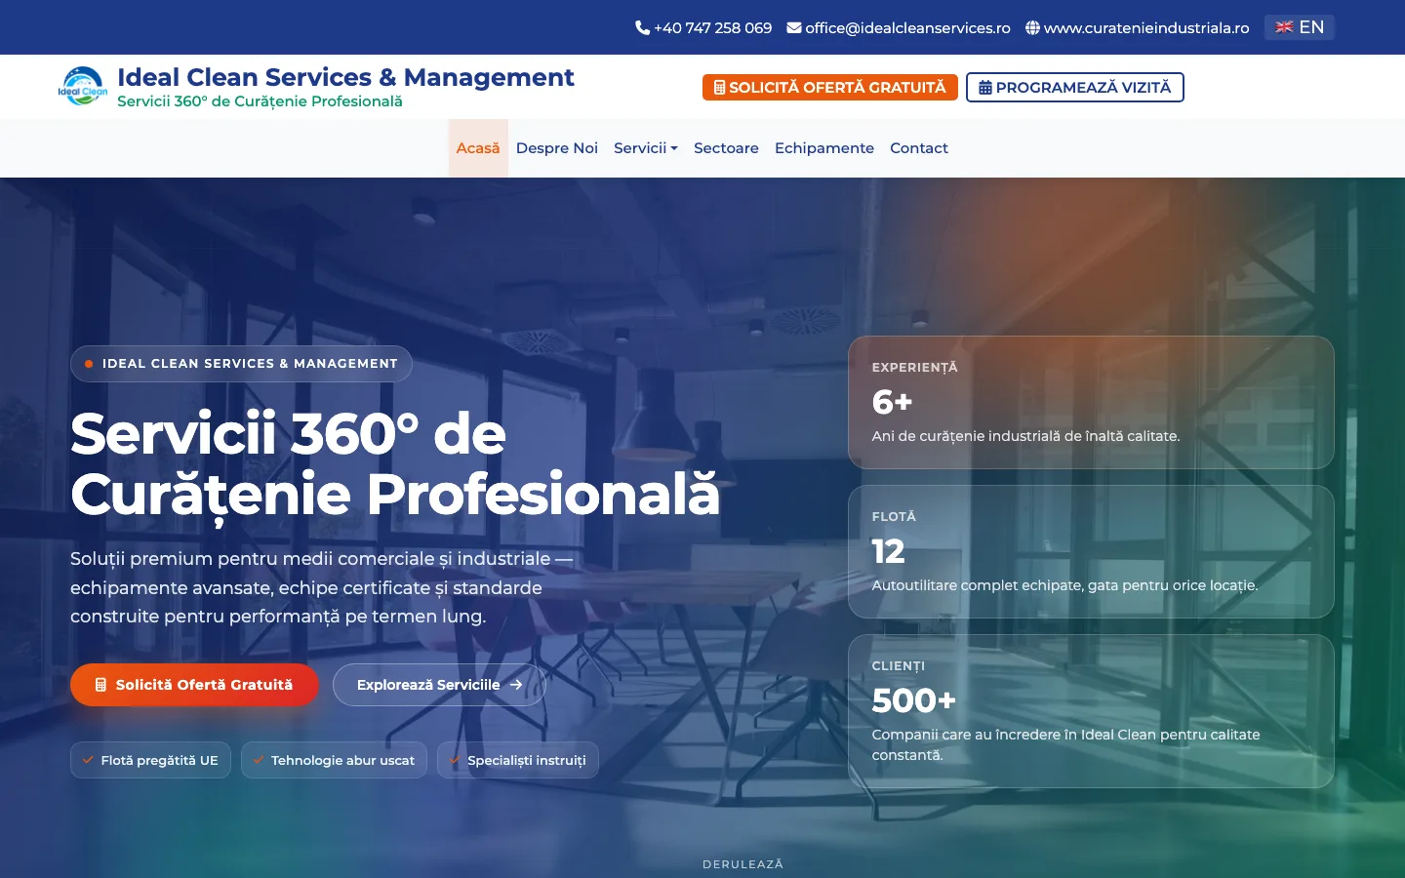Click the UK flag language icon

pyautogui.click(x=1284, y=27)
